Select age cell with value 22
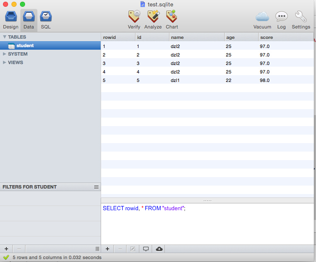The width and height of the screenshot is (316, 262). [241, 80]
